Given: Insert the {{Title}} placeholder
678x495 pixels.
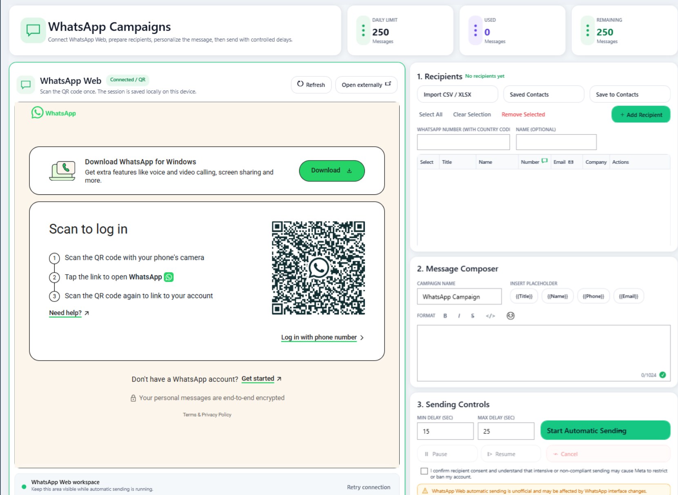Looking at the screenshot, I should point(524,296).
